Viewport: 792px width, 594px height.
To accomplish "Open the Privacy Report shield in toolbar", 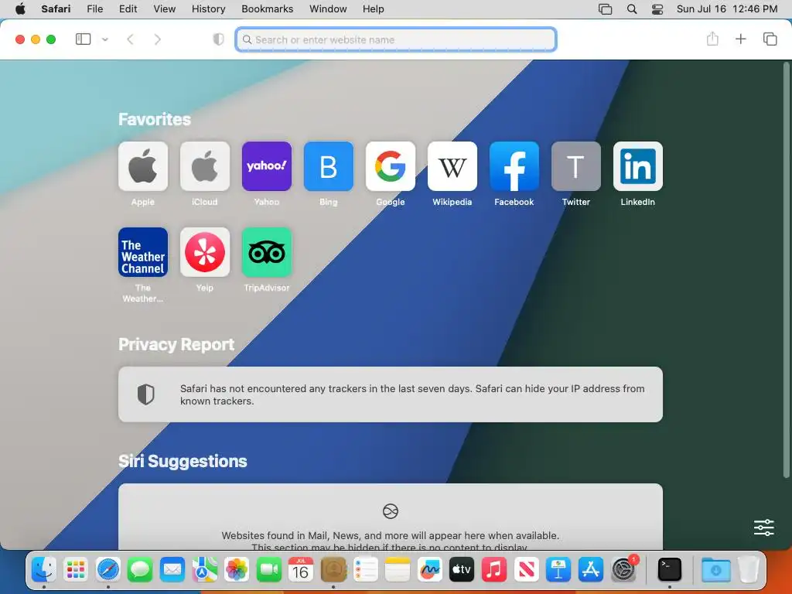I will coord(218,39).
